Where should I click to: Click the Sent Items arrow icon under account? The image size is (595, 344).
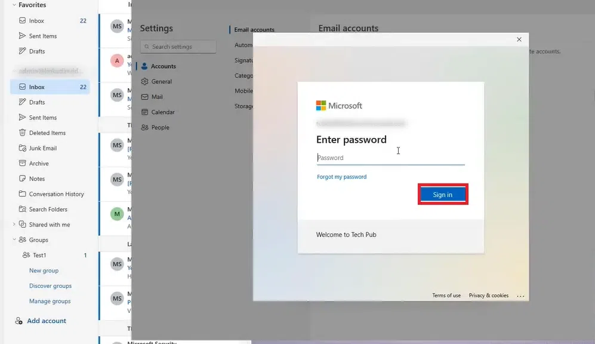(23, 117)
